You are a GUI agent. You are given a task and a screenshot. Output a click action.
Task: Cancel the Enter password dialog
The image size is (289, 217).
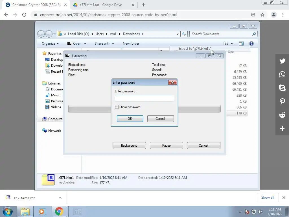(x=160, y=119)
